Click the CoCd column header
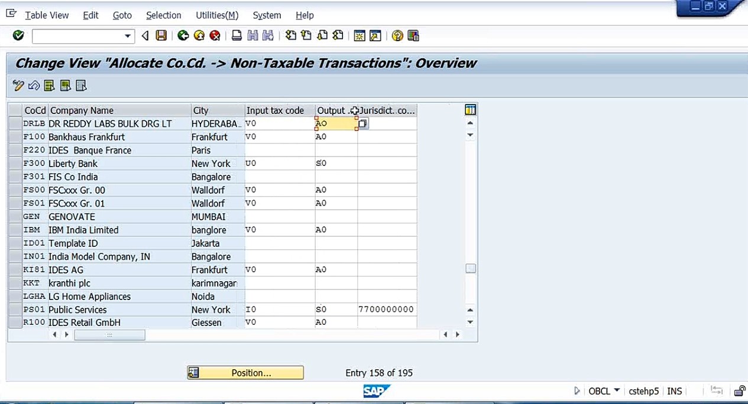 [x=35, y=110]
